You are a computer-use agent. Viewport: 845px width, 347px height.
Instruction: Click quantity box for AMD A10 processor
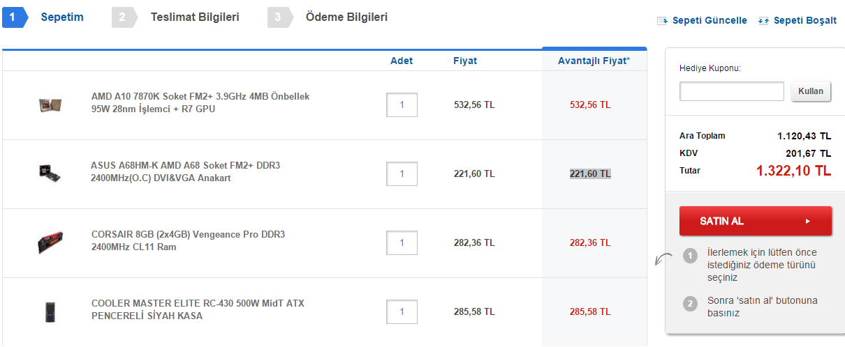point(402,105)
